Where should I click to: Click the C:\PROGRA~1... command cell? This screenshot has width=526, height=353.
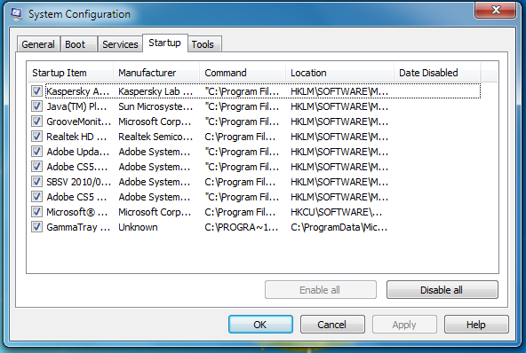pyautogui.click(x=241, y=227)
